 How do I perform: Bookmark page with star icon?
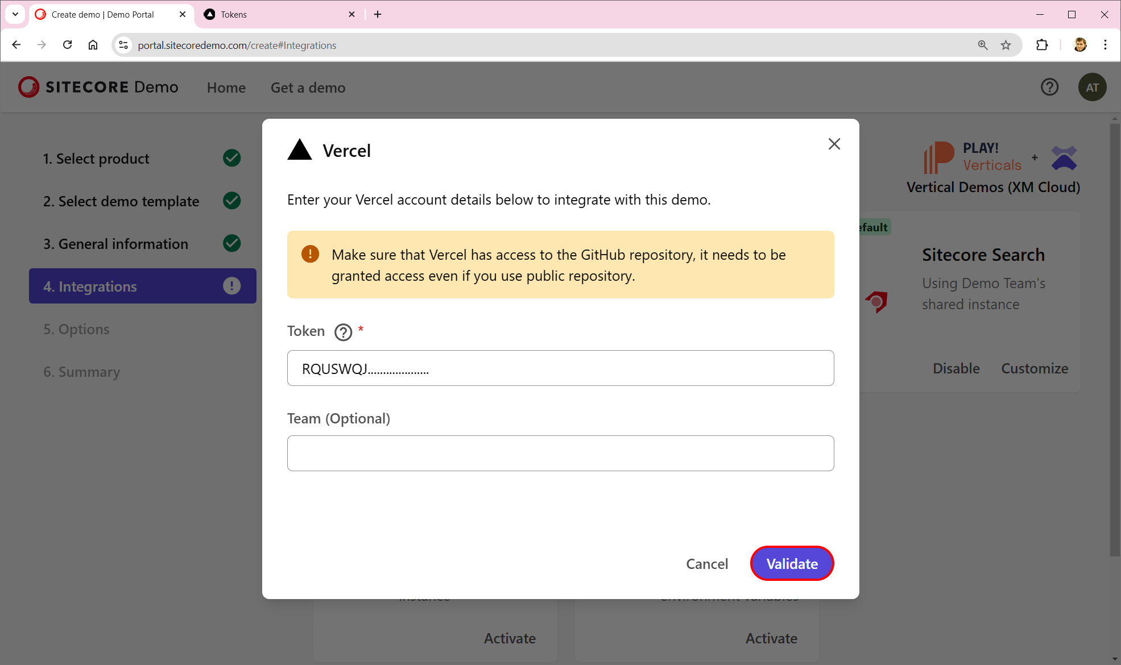1006,45
